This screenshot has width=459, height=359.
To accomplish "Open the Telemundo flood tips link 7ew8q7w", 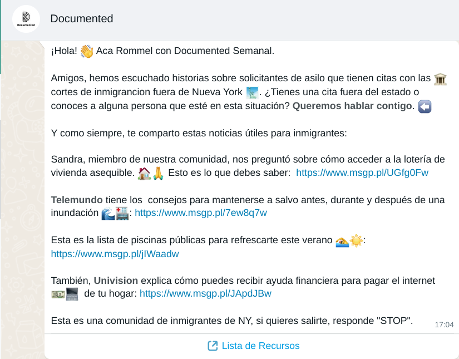I will pos(201,213).
